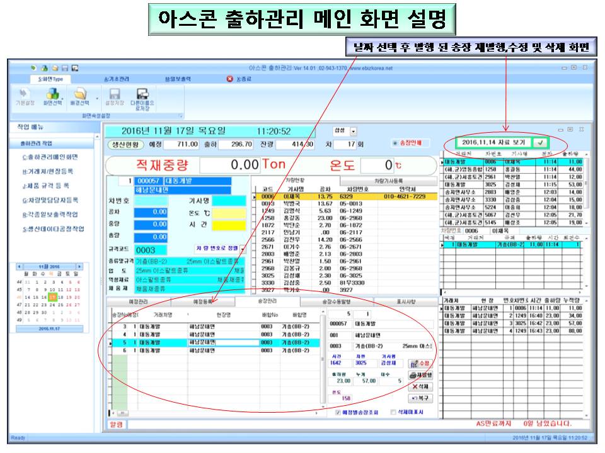
Task: Open S:생산데이타공정작업 in sidebar
Action: 53,229
